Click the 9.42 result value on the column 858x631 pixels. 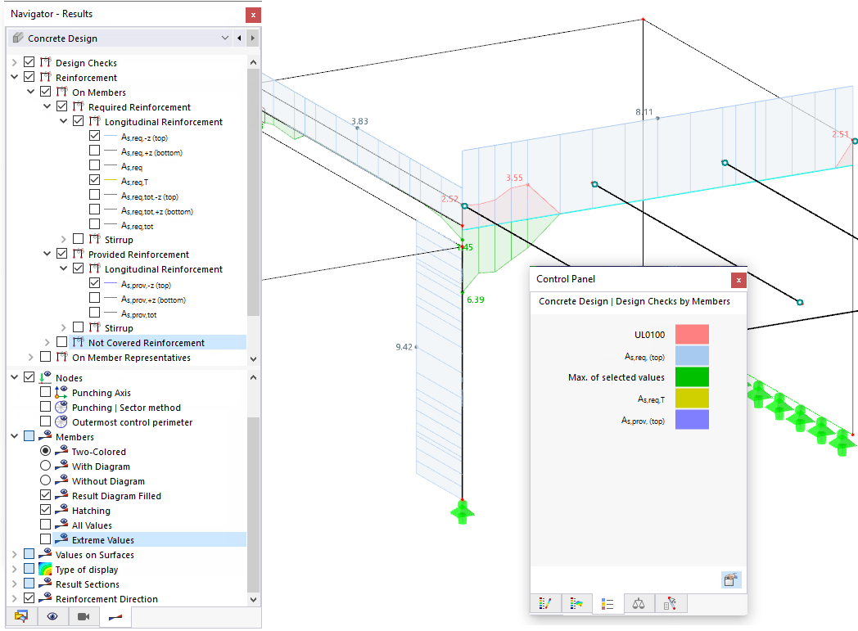coord(404,347)
